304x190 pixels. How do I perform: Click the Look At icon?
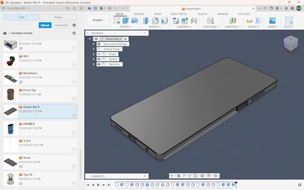pyautogui.click(x=178, y=176)
